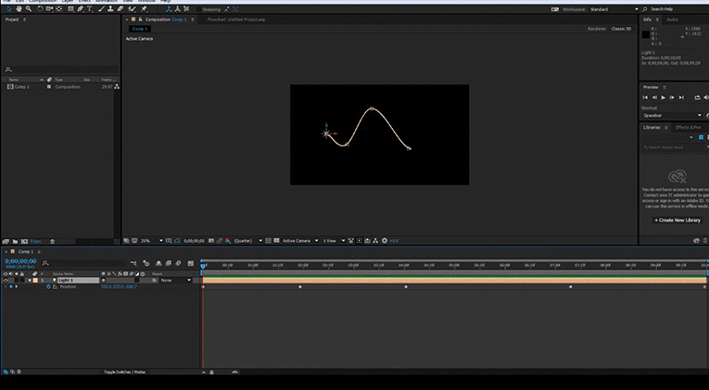Select the Roto Brush tool
This screenshot has width=709, height=390.
[132, 9]
